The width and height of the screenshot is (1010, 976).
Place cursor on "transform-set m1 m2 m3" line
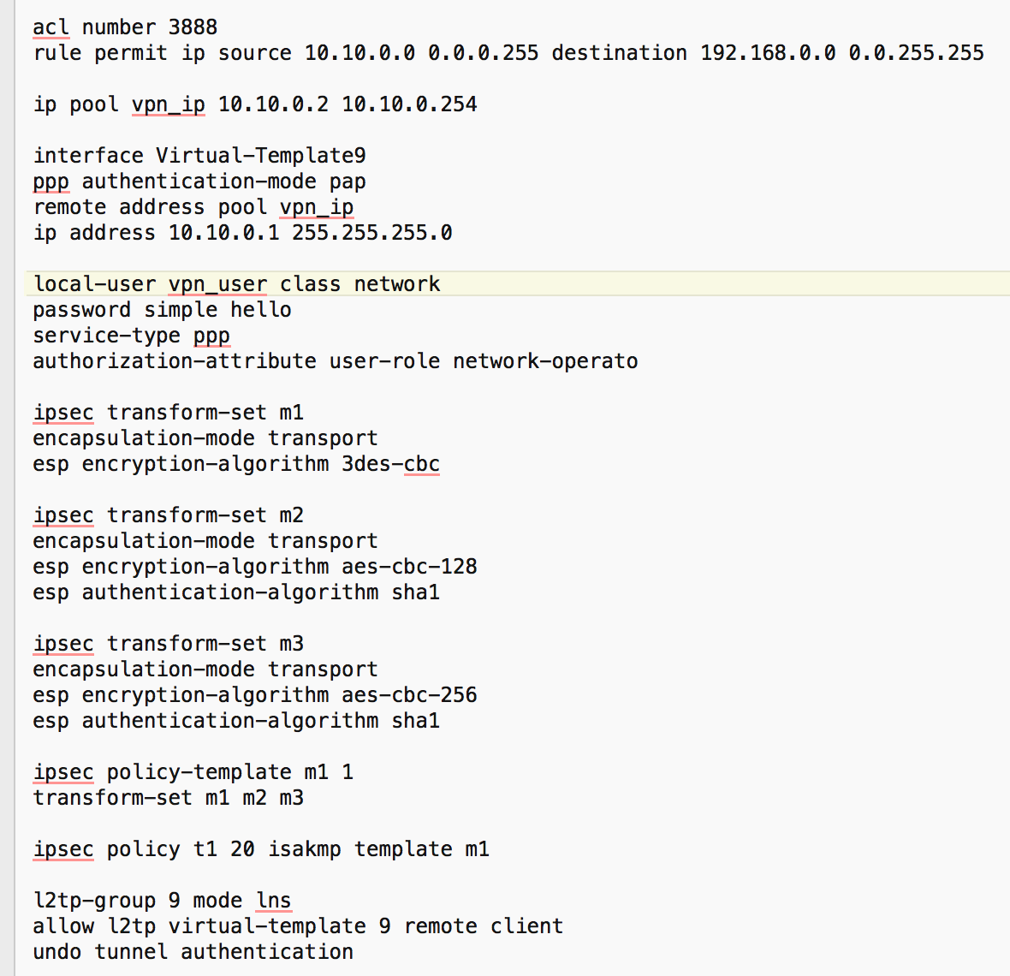[x=168, y=798]
